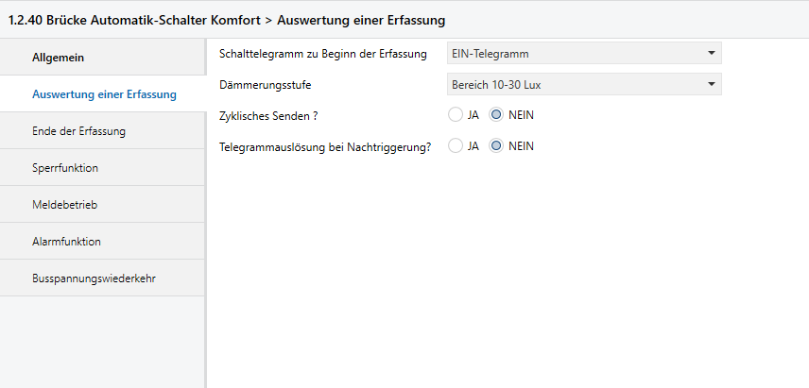Viewport: 809px width, 388px height.
Task: Click the Zyklisches Senden parameter label
Action: (x=267, y=116)
